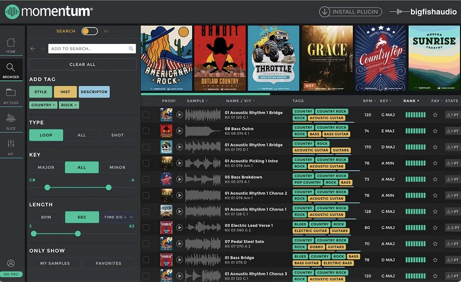Switch length mode to BPM
Viewport: 461px width, 282px height.
tap(46, 217)
